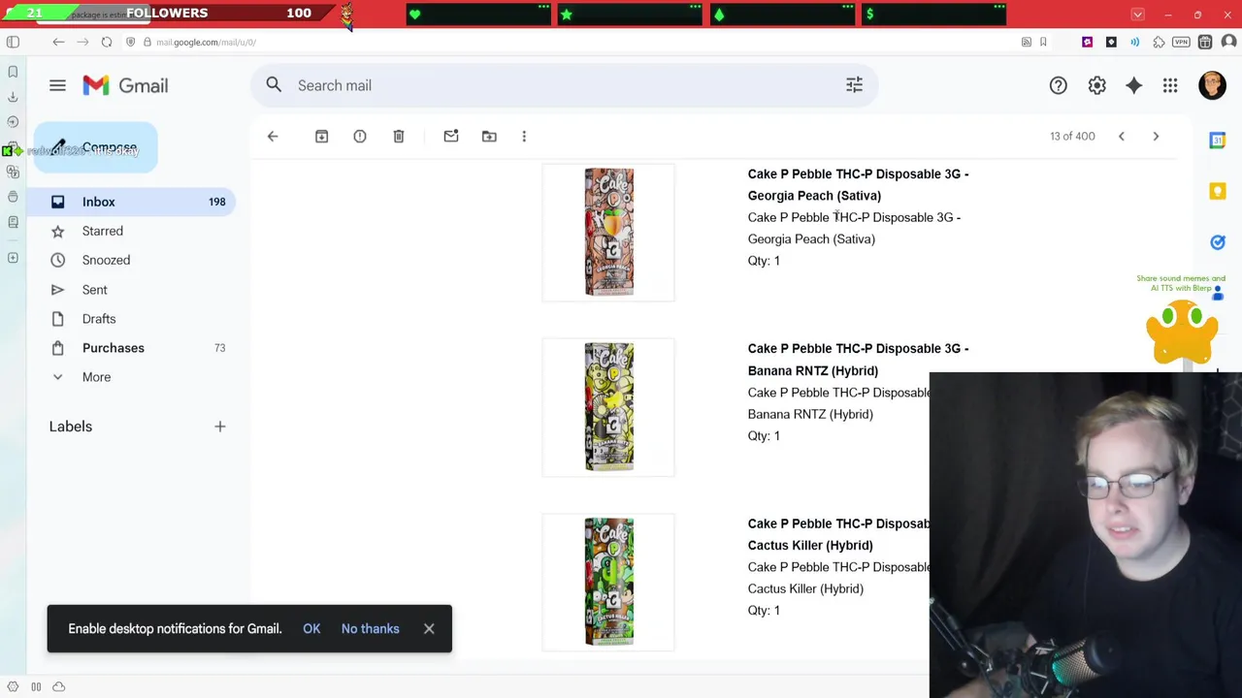This screenshot has width=1242, height=698.
Task: Toggle browser sidebar panel icon
Action: tap(13, 42)
